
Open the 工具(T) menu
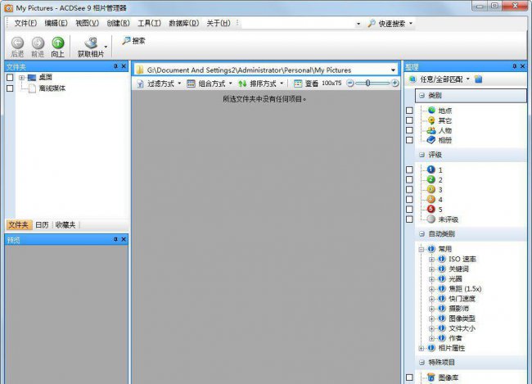[149, 23]
